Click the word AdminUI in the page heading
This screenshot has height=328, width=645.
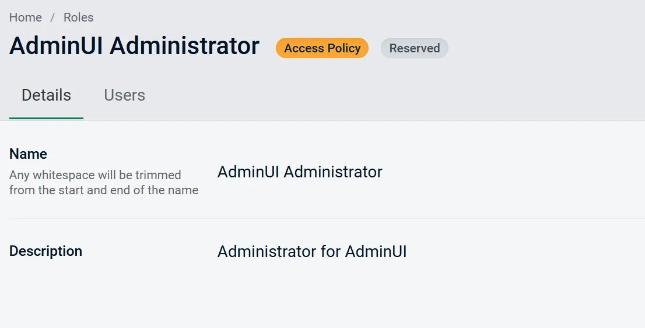(x=56, y=46)
